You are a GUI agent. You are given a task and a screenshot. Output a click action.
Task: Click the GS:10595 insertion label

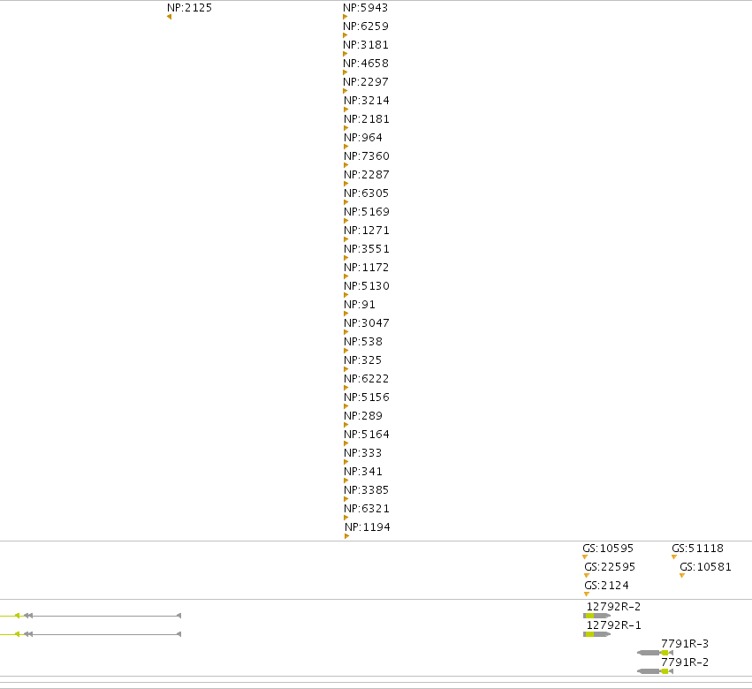click(608, 549)
